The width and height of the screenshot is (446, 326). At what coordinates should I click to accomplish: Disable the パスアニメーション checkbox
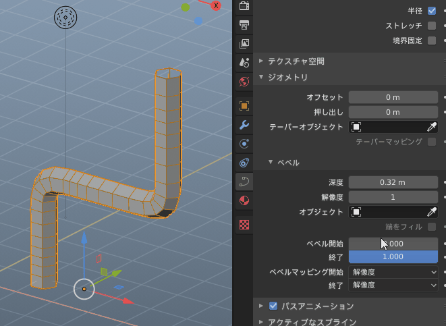pyautogui.click(x=273, y=306)
